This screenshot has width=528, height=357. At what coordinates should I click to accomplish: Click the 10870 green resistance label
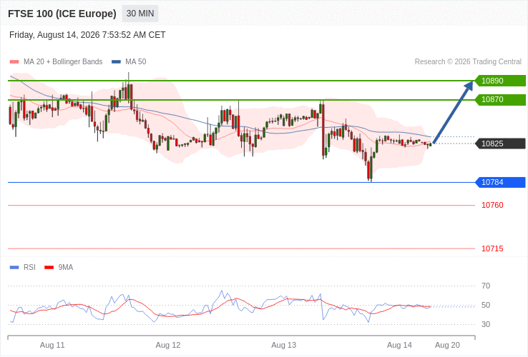(500, 99)
